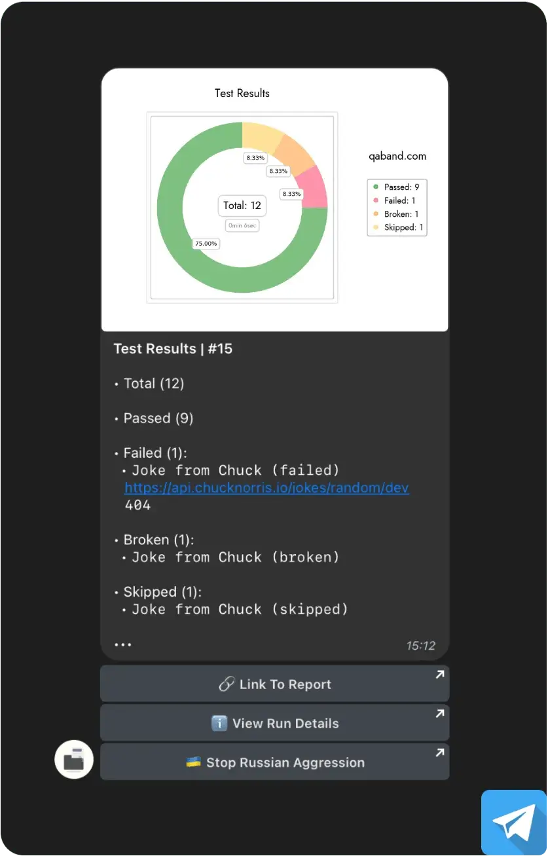Click the chain link emoji icon
548x856 pixels.
[x=227, y=684]
